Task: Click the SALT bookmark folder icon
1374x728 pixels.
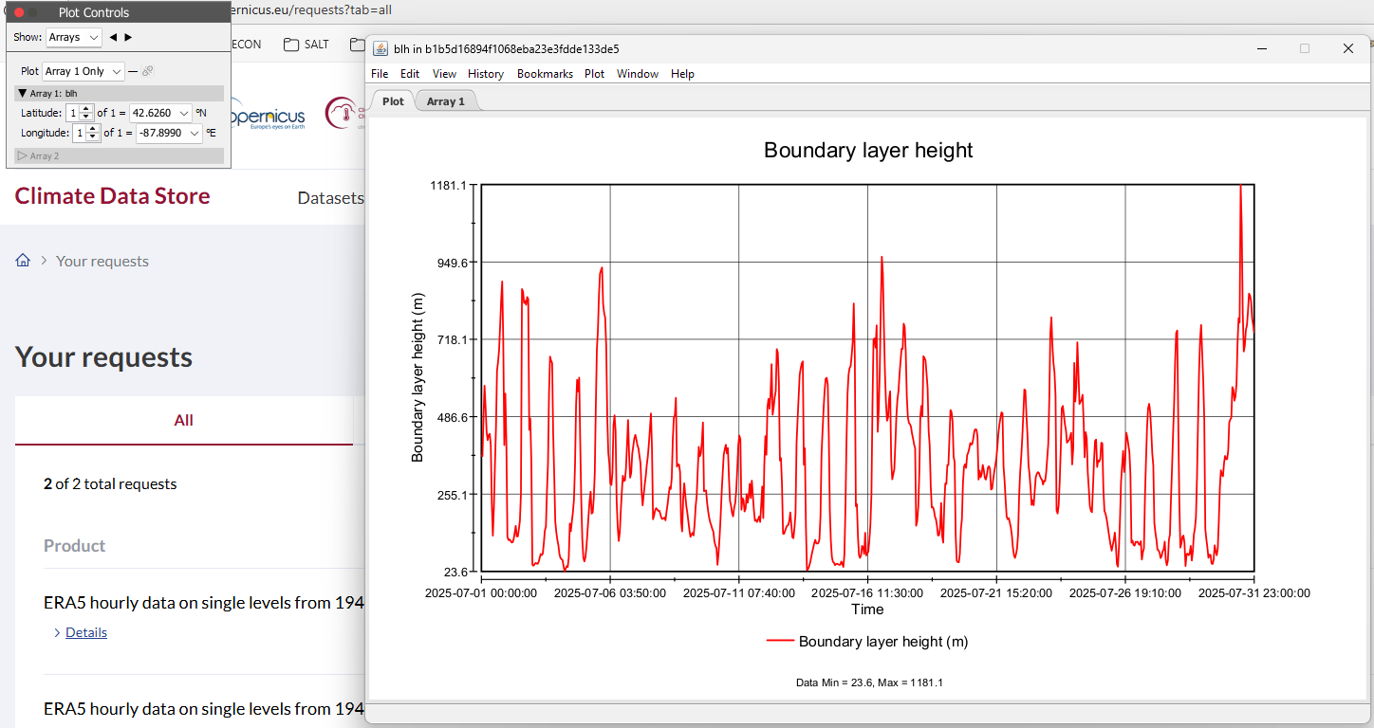Action: click(290, 45)
